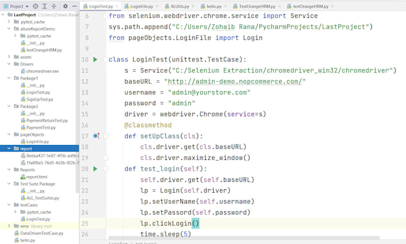Switch to the LoginFile.py tab
406x244 pixels.
tap(142, 6)
